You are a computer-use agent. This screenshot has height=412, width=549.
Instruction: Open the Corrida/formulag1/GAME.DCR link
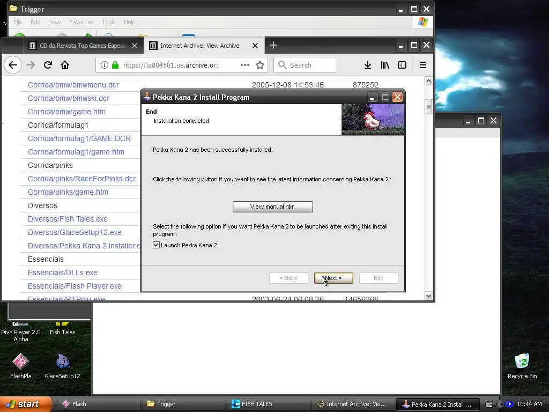[79, 139]
